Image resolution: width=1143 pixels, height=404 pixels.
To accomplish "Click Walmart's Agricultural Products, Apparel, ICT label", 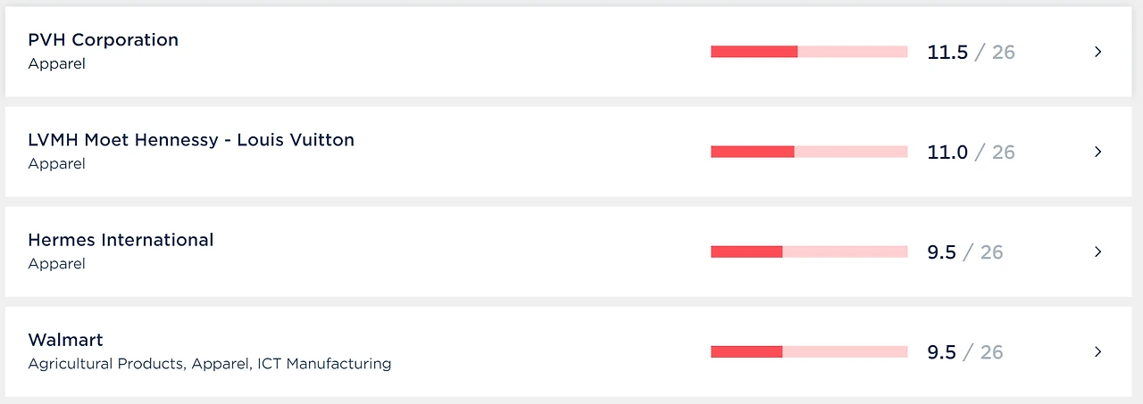I will 209,364.
